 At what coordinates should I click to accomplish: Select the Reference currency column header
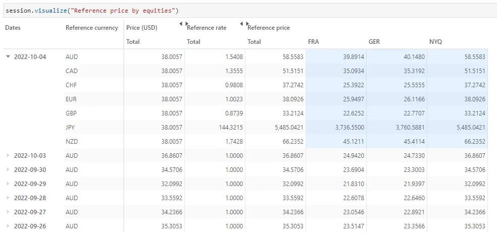pyautogui.click(x=91, y=28)
